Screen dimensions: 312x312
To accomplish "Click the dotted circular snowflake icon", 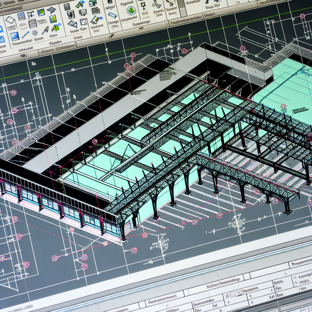I will [35, 33].
